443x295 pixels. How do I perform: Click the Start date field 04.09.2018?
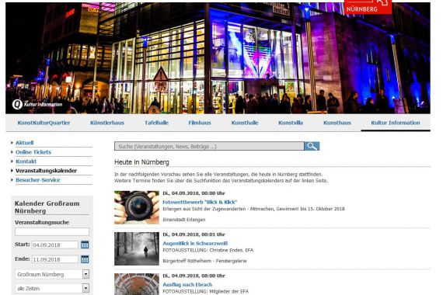coord(55,245)
